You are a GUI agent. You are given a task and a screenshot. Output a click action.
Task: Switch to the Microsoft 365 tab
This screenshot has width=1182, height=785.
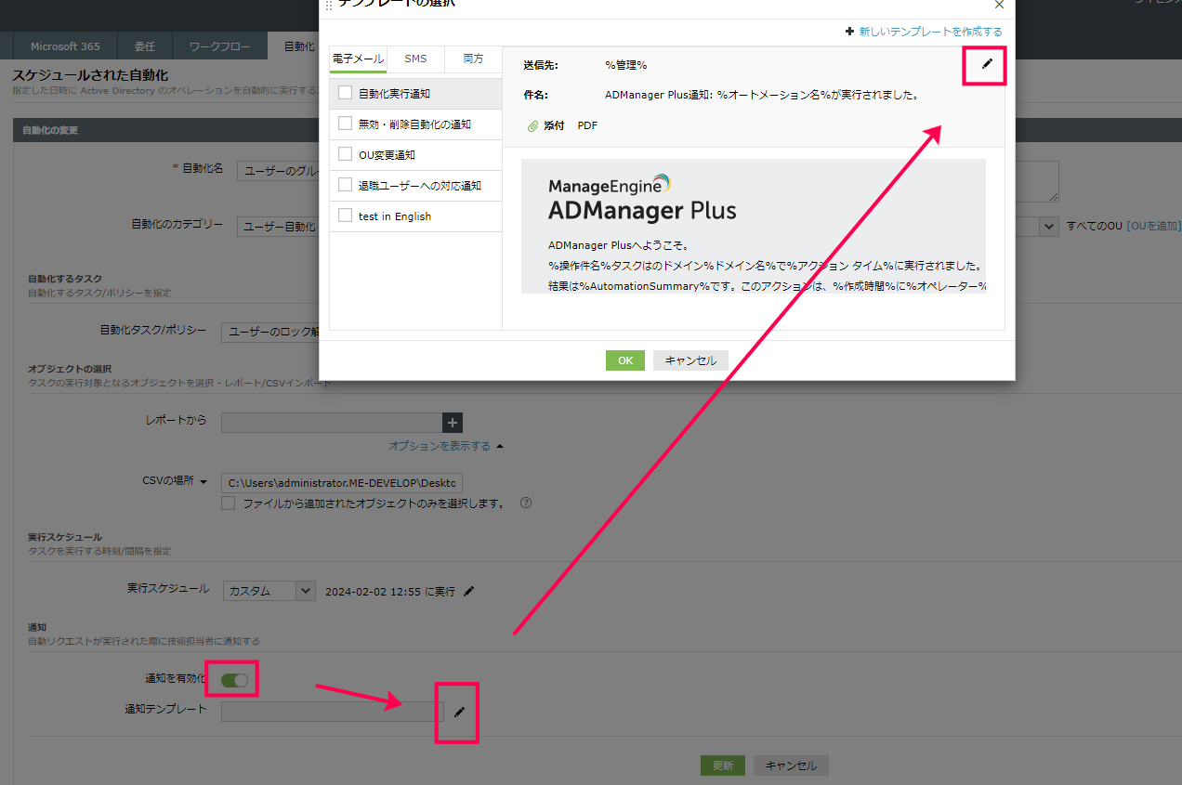[x=65, y=46]
